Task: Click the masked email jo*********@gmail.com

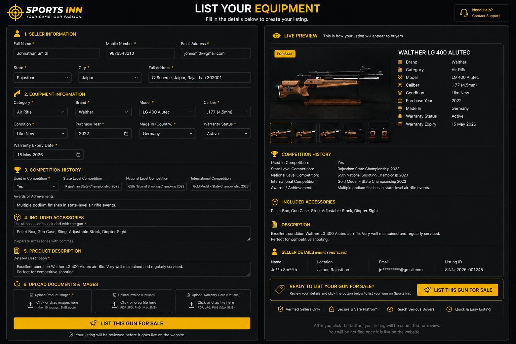Action: [401, 270]
